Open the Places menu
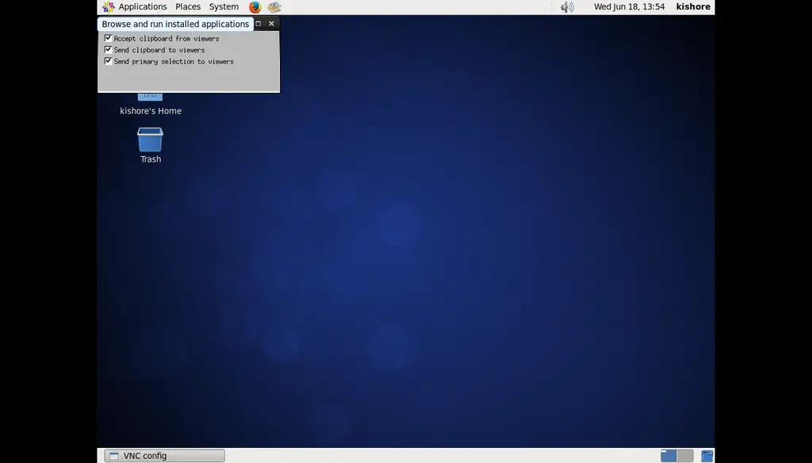Viewport: 812px width, 463px height. pos(188,6)
